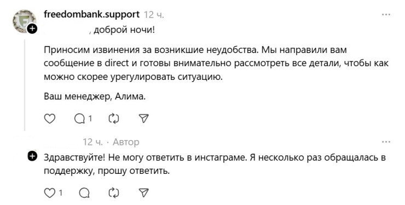
Task: Click the 12 ч. timestamp beside Автор
Action: pyautogui.click(x=92, y=142)
